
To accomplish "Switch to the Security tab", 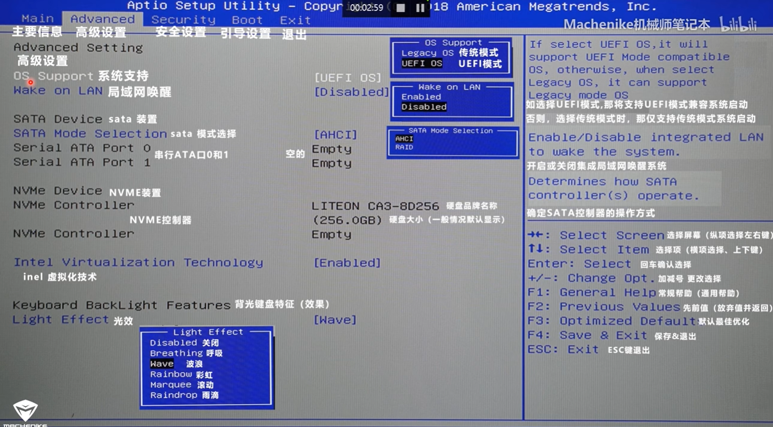I will 183,20.
